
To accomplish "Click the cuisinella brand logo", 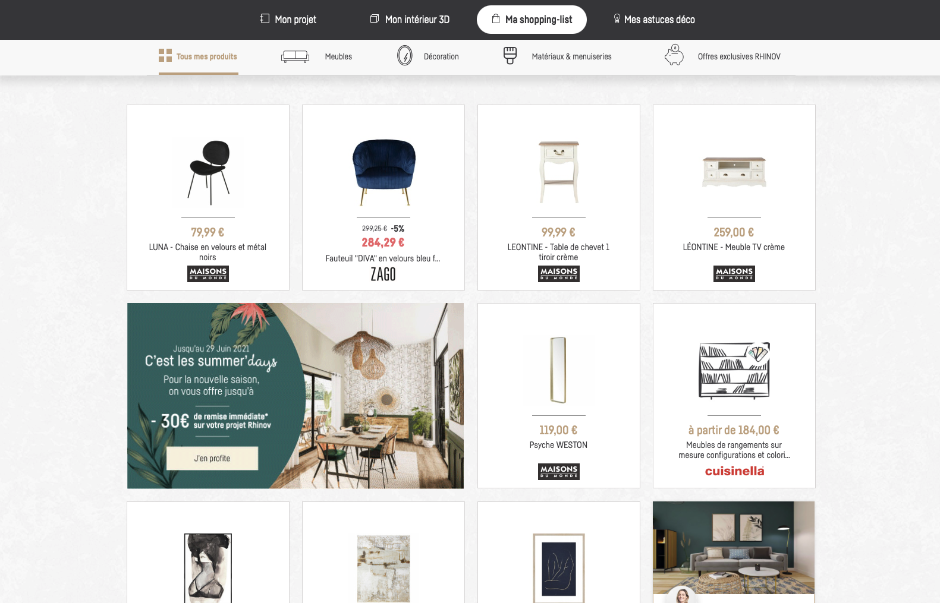I will (735, 471).
